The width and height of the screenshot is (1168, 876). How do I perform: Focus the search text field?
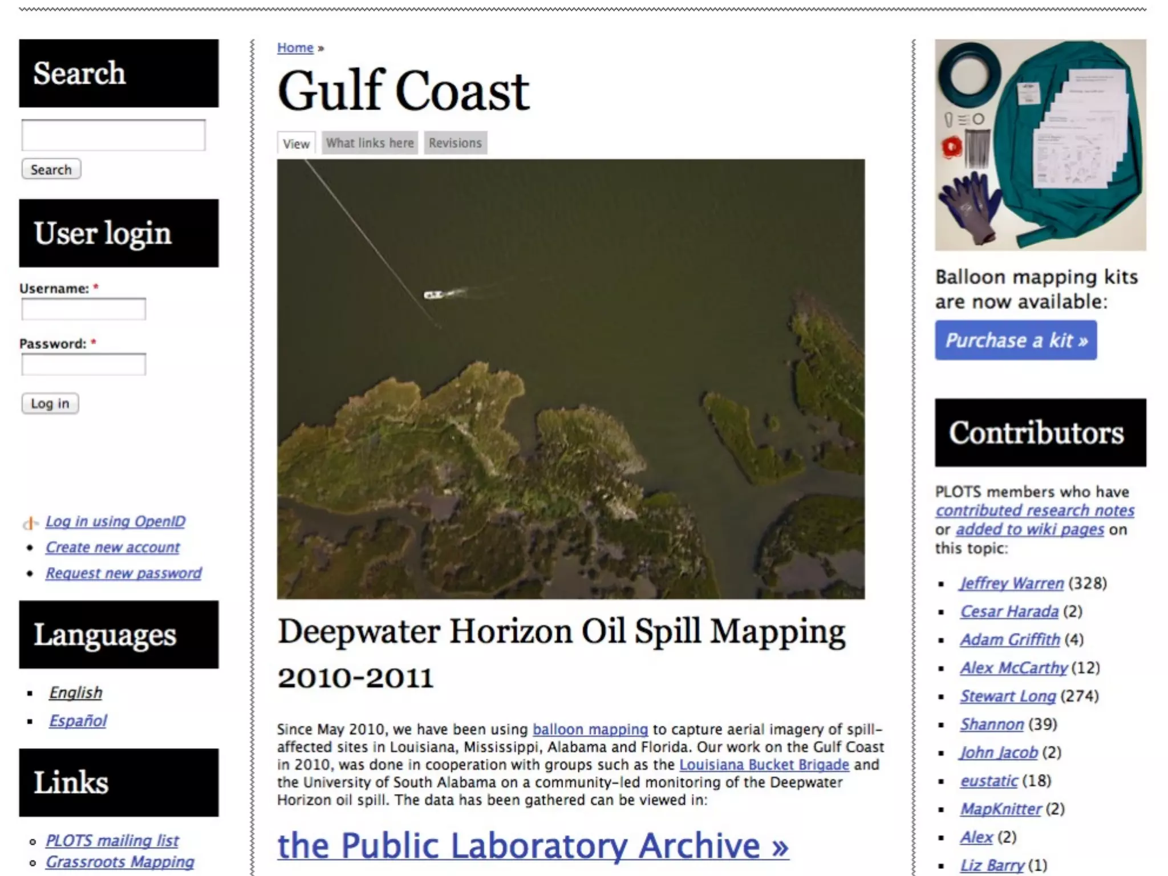pos(113,135)
